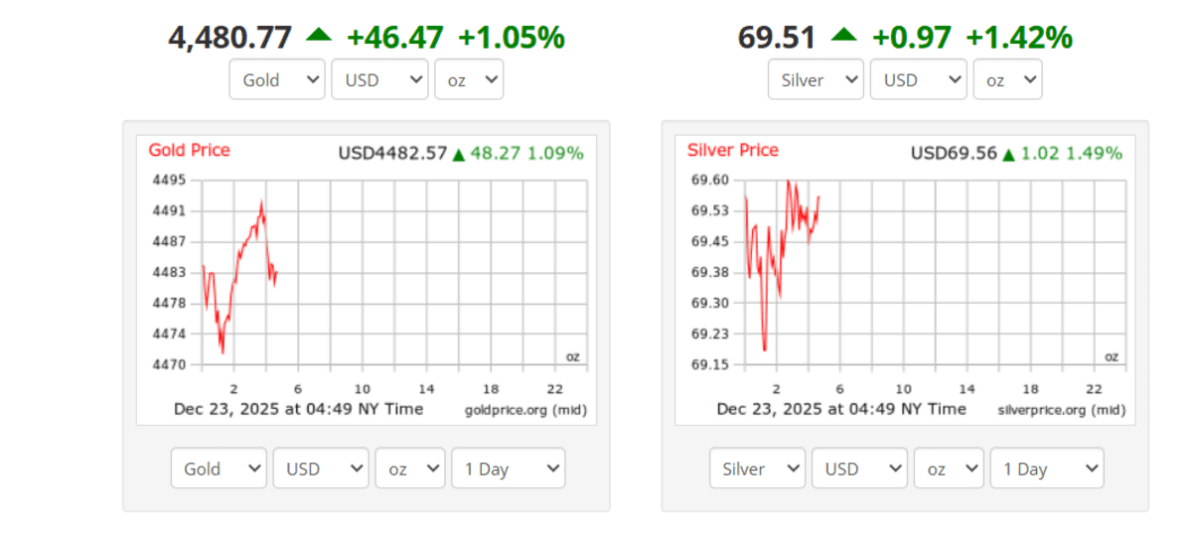Expand oz unit dropdown under 69.51 headline

[1007, 80]
